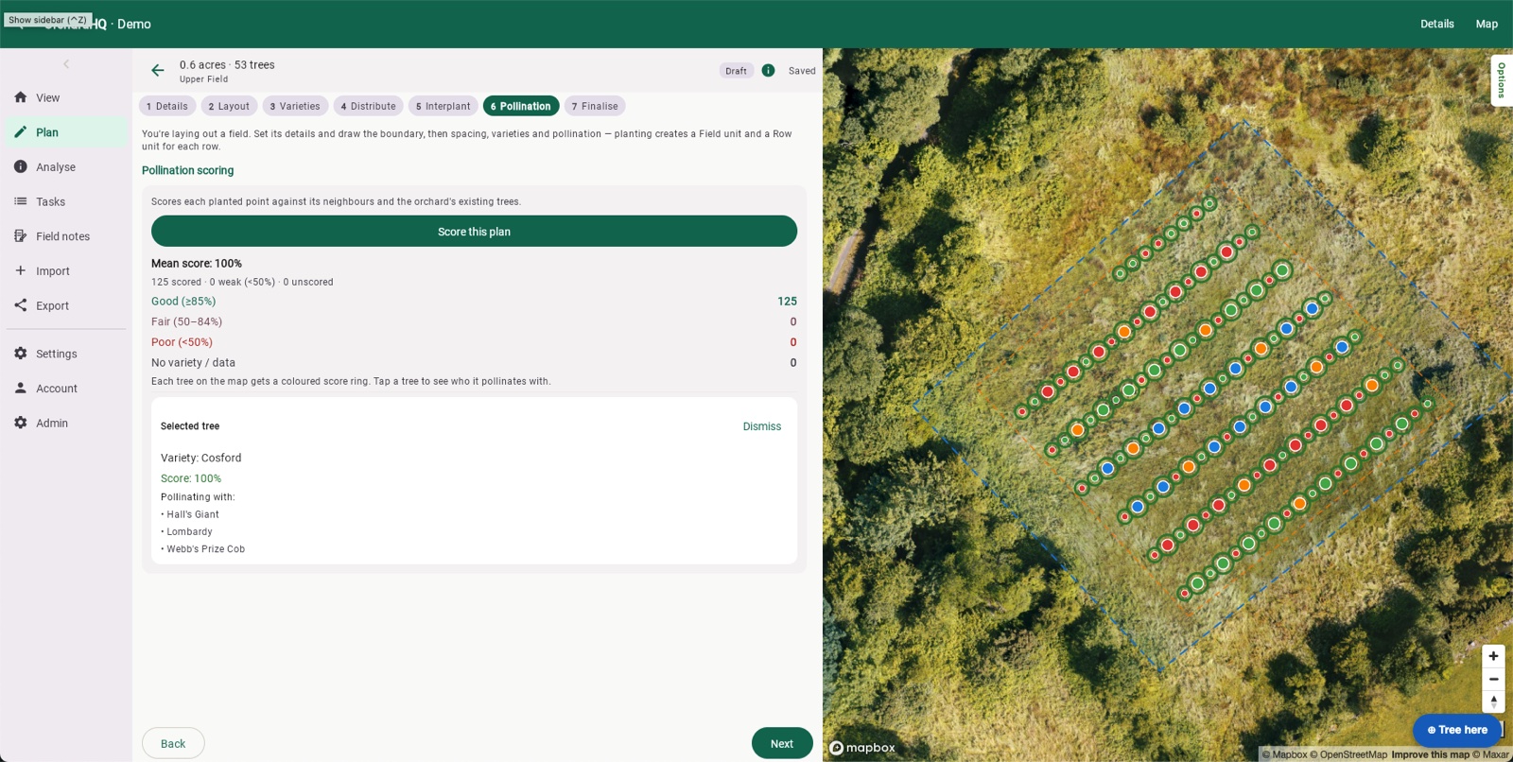Zoom out on the map

click(1493, 679)
